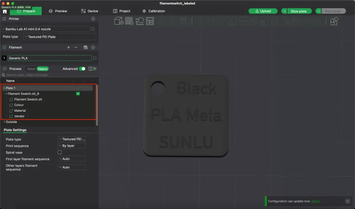Viewport: 355px width, 209px height.
Task: Select the Filament Swatch.stl part
Action: coord(28,99)
